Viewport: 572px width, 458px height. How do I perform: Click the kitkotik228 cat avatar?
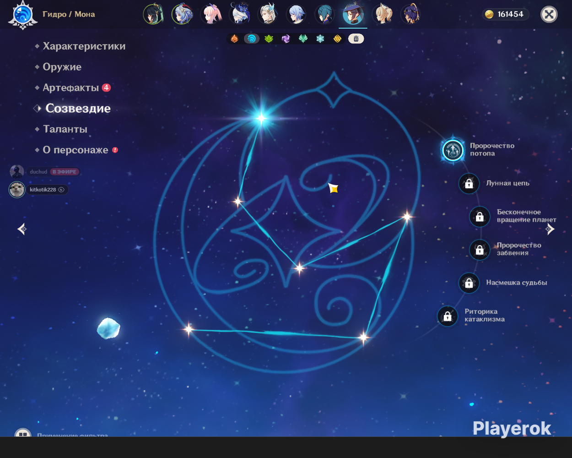[x=17, y=190]
